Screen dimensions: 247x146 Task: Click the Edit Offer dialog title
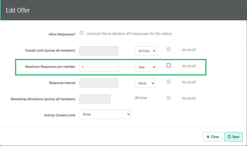coord(18,10)
